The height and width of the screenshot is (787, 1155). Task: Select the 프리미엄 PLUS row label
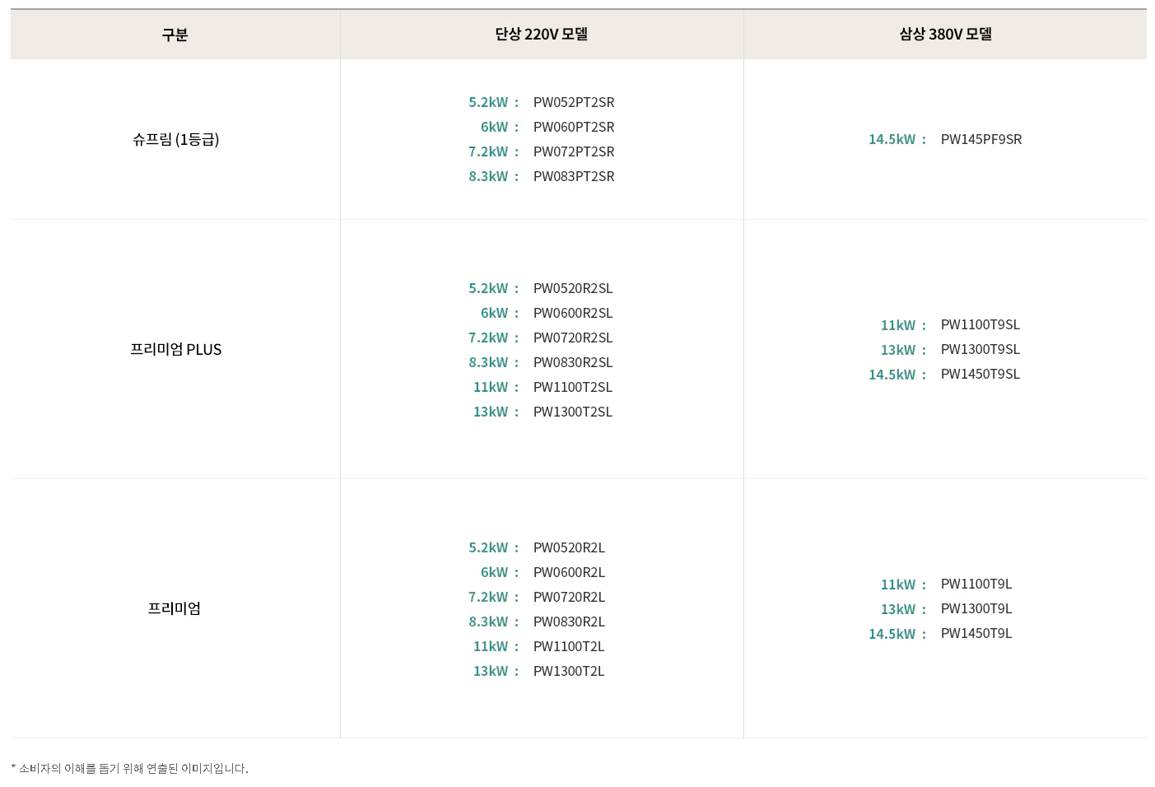click(x=175, y=349)
